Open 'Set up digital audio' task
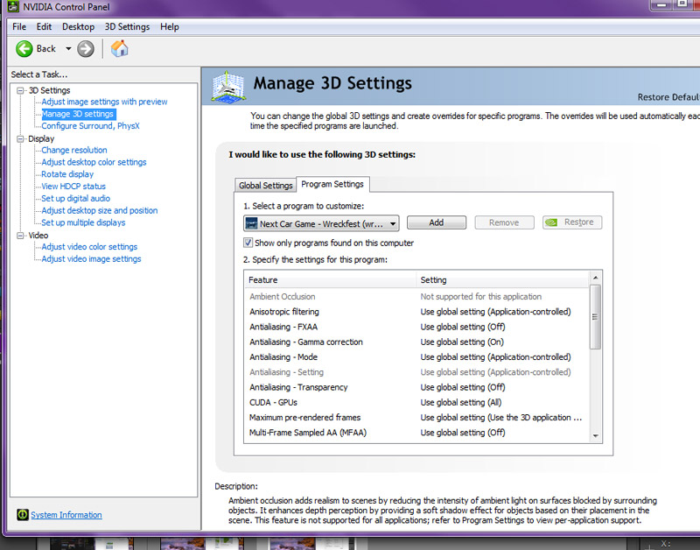 (76, 199)
